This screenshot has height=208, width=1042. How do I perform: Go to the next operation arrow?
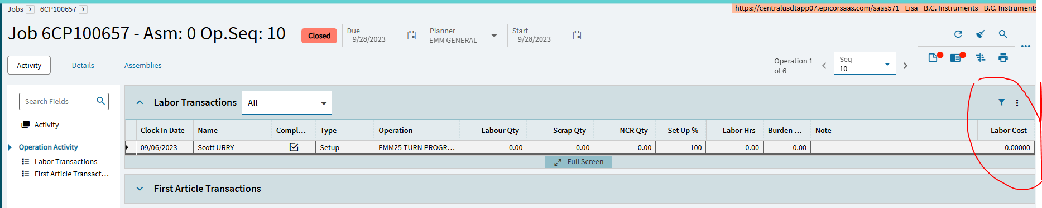click(905, 66)
